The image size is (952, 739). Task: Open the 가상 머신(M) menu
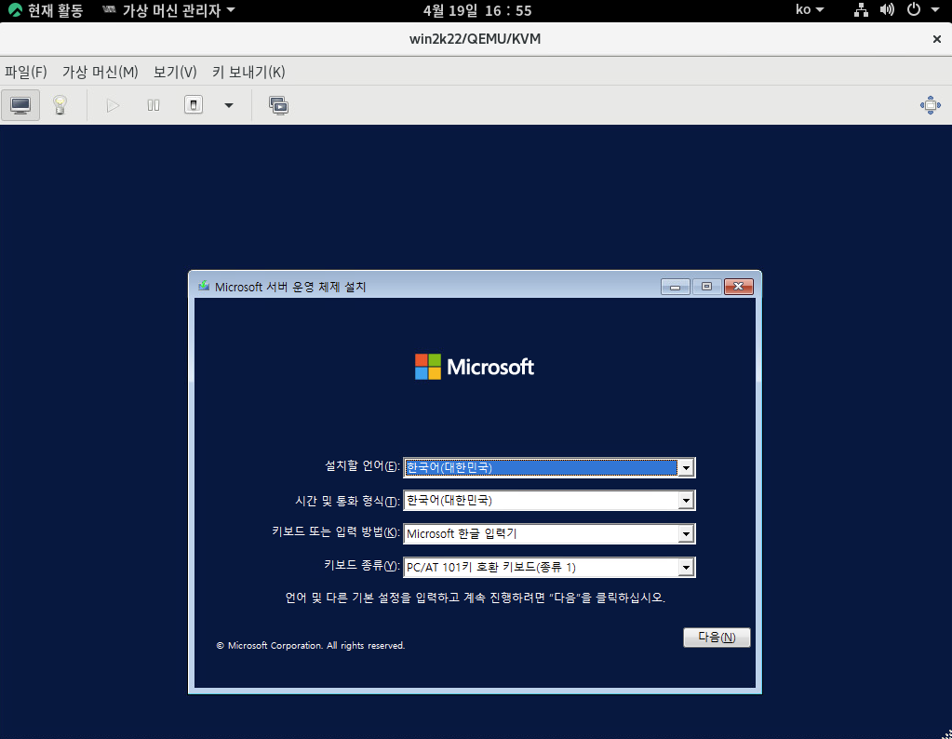coord(101,73)
